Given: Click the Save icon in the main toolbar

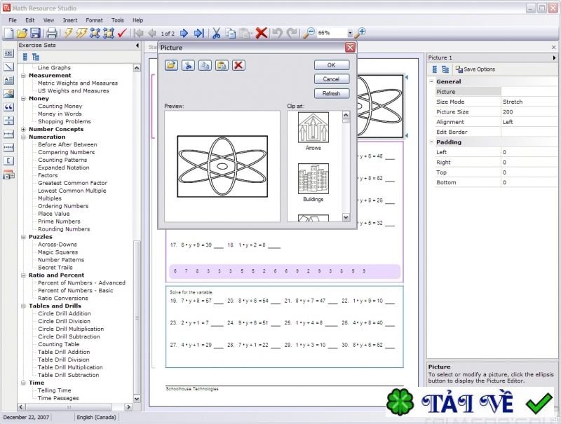Looking at the screenshot, I should (x=34, y=33).
